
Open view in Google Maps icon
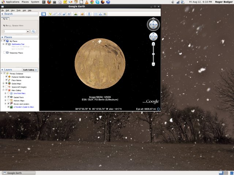click(105, 14)
